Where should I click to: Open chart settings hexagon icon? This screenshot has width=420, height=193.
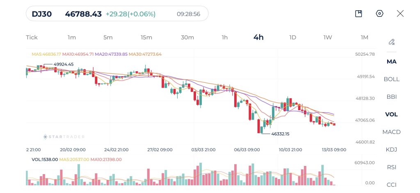[379, 14]
